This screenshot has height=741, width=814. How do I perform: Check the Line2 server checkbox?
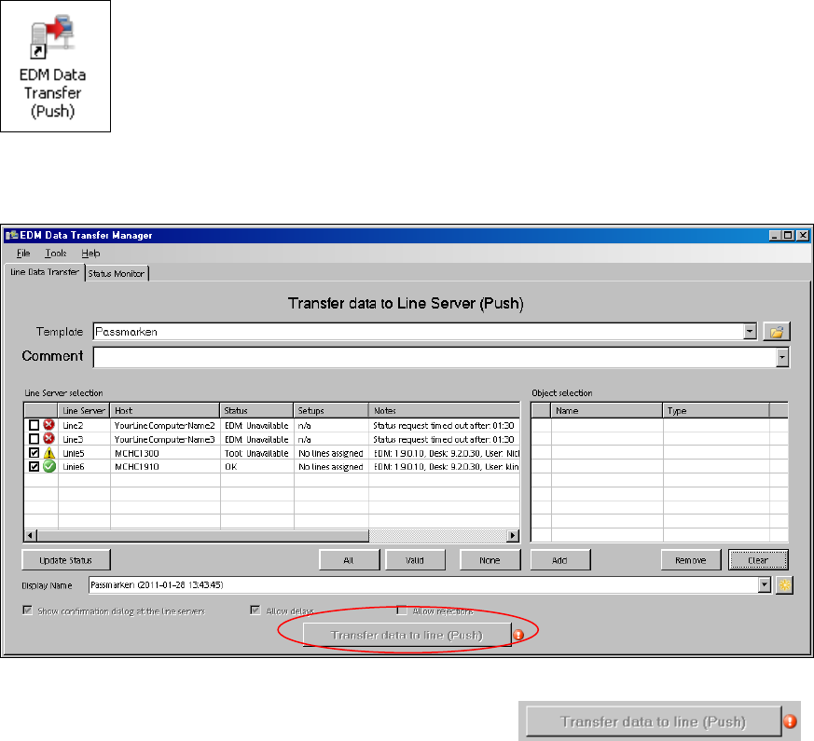[34, 425]
